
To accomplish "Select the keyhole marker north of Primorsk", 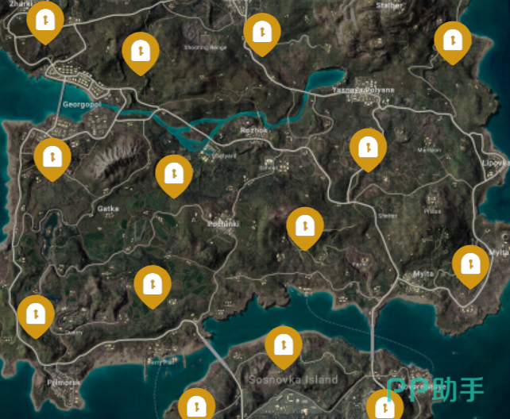I will (36, 314).
